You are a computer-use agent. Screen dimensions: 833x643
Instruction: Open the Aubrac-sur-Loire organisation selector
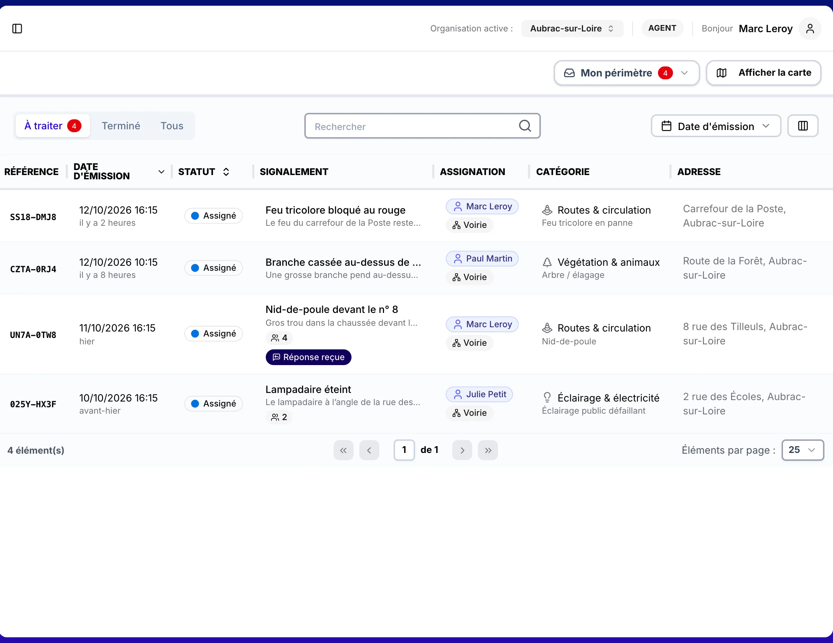pyautogui.click(x=572, y=29)
